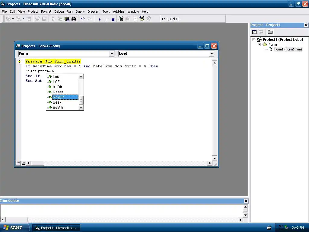Screen dimensions: 309x232
Task: Click the Find binoculars icon
Action: click(x=74, y=19)
